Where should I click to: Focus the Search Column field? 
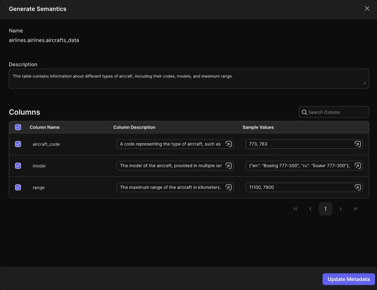click(x=334, y=112)
